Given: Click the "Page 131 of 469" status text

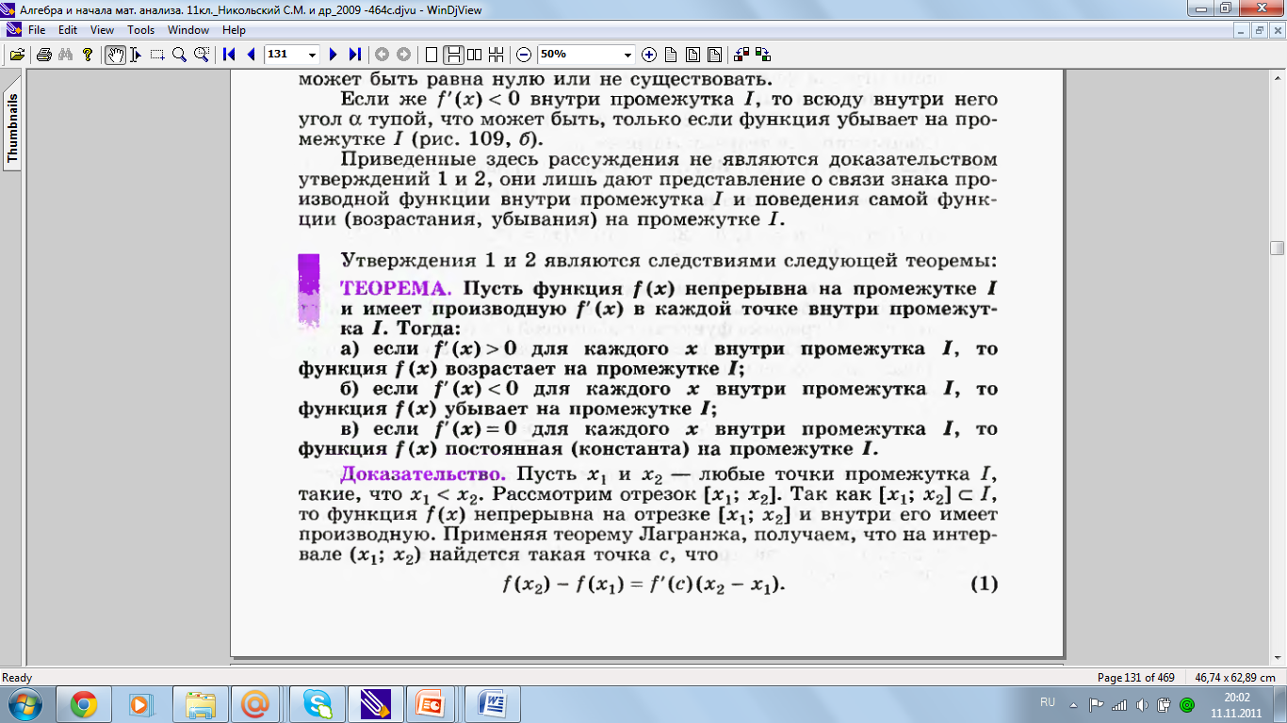Looking at the screenshot, I should 1136,678.
